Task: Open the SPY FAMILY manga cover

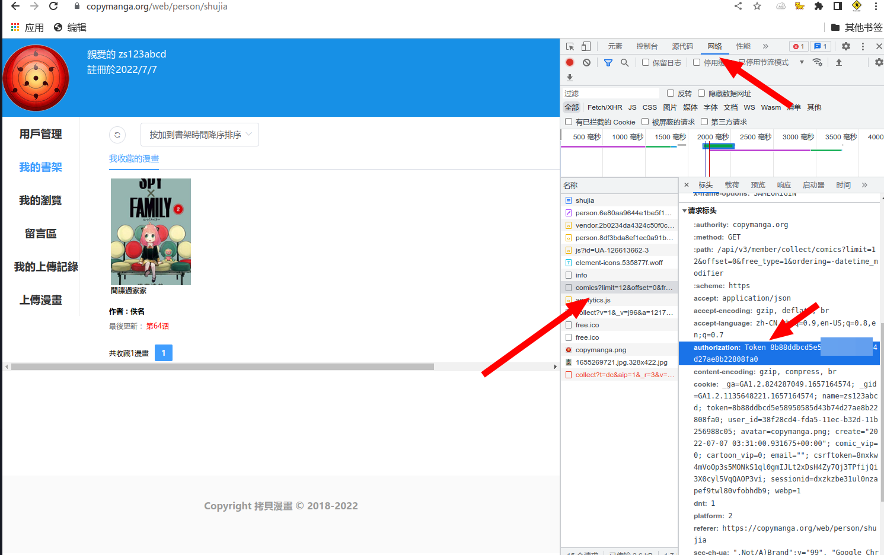Action: 151,232
